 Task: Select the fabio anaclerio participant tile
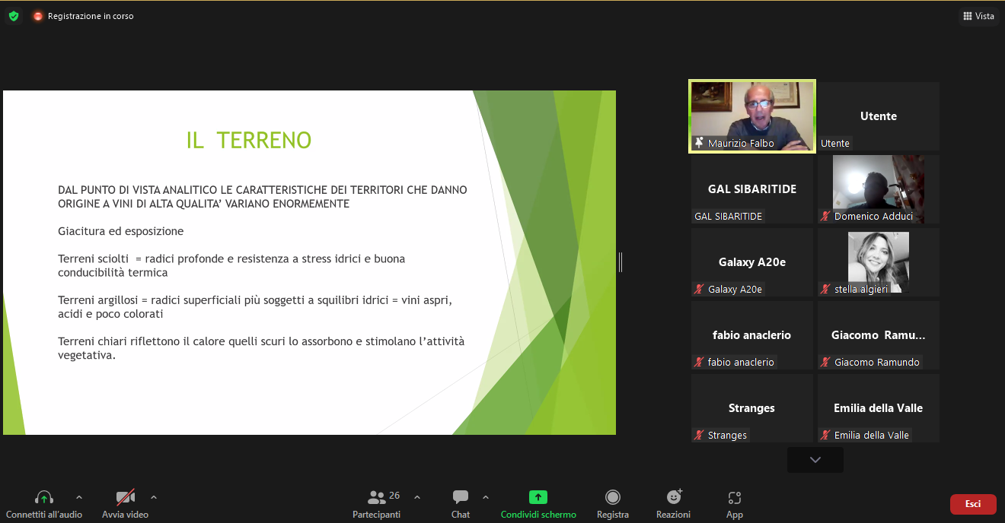[752, 335]
